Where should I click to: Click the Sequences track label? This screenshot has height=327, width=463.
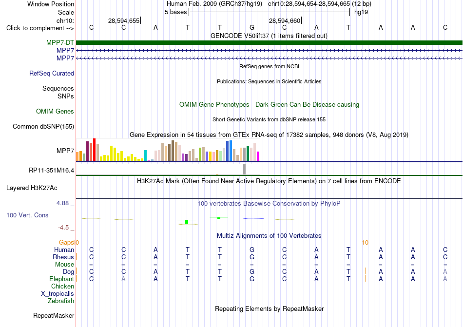click(58, 89)
